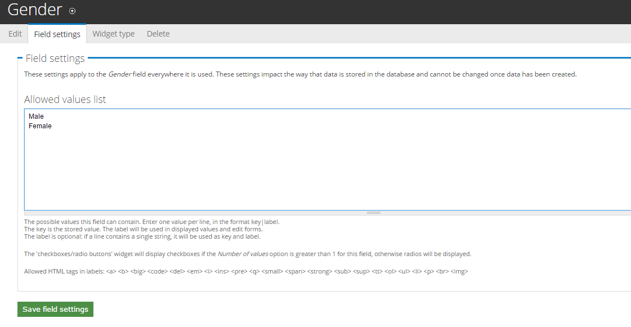
Task: Click the Field settings fieldset legend
Action: [55, 59]
